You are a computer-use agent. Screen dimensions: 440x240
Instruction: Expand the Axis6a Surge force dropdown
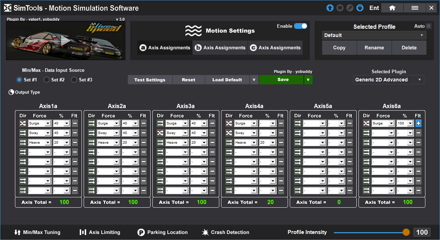(x=391, y=123)
